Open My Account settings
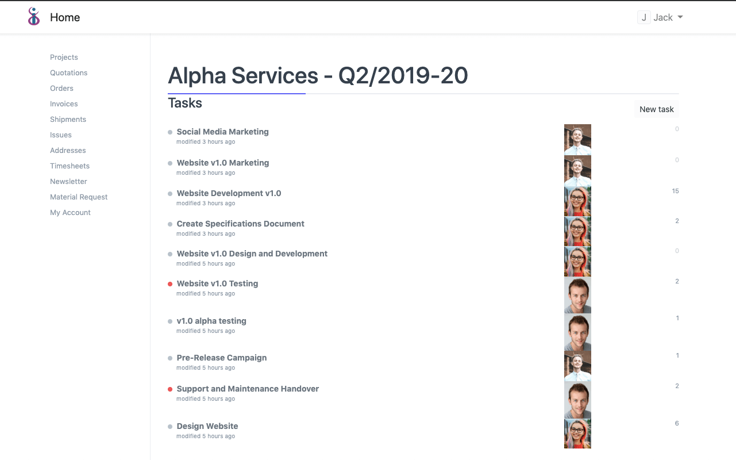 pyautogui.click(x=70, y=212)
